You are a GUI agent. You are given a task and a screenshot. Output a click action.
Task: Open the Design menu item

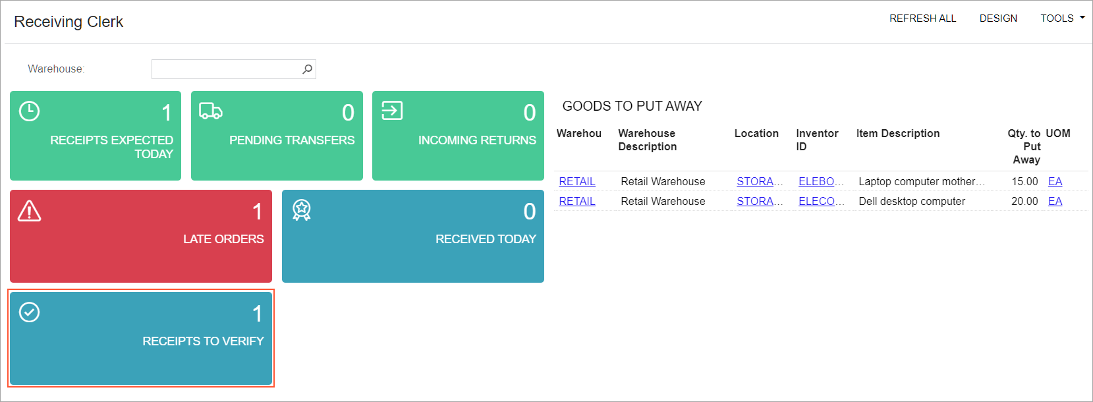(x=998, y=18)
